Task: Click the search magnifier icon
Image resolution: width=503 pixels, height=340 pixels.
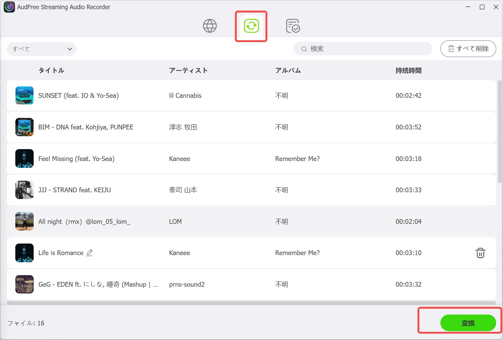Action: point(304,49)
